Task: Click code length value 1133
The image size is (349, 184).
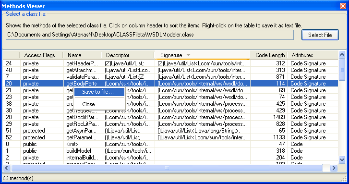Action: [x=278, y=137]
